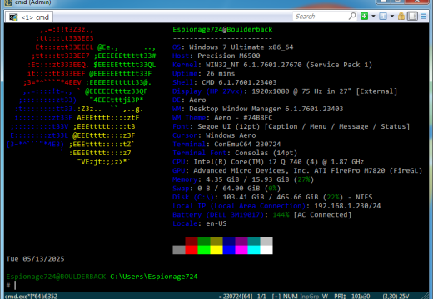Toggle InpGrp indicator in status bar
Image resolution: width=433 pixels, height=299 pixels.
tap(310, 296)
